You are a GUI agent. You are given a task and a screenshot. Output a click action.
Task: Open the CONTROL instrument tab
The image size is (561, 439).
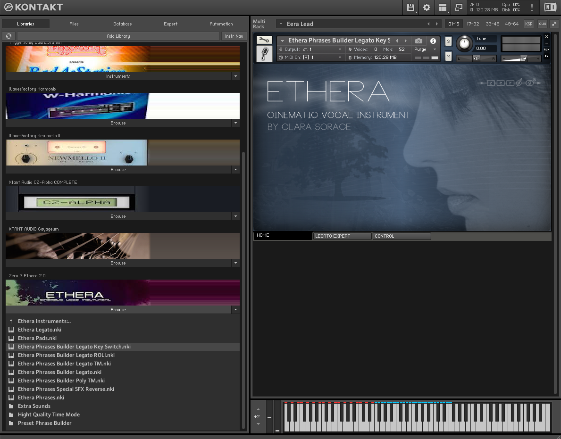[402, 236]
